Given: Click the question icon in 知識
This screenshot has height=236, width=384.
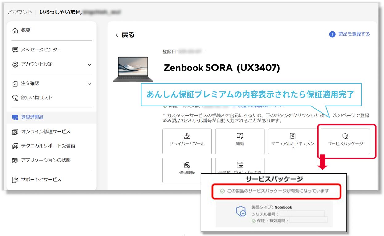Looking at the screenshot, I should point(240,136).
